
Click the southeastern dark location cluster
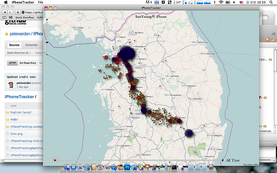189,133
